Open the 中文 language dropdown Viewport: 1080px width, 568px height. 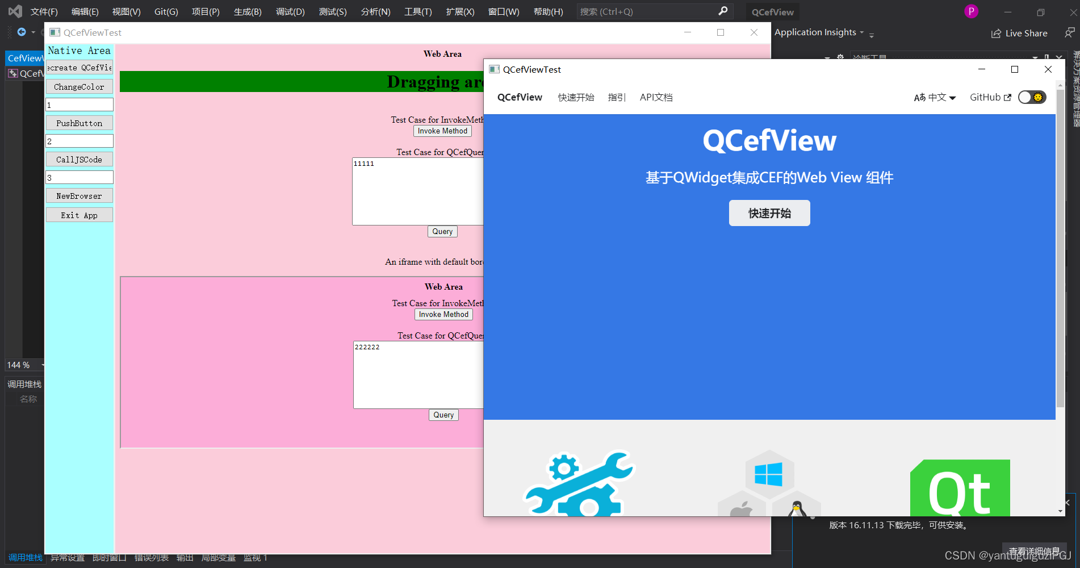(935, 97)
